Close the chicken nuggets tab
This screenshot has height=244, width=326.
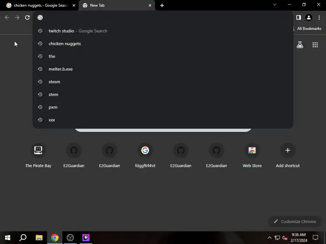[x=74, y=5]
